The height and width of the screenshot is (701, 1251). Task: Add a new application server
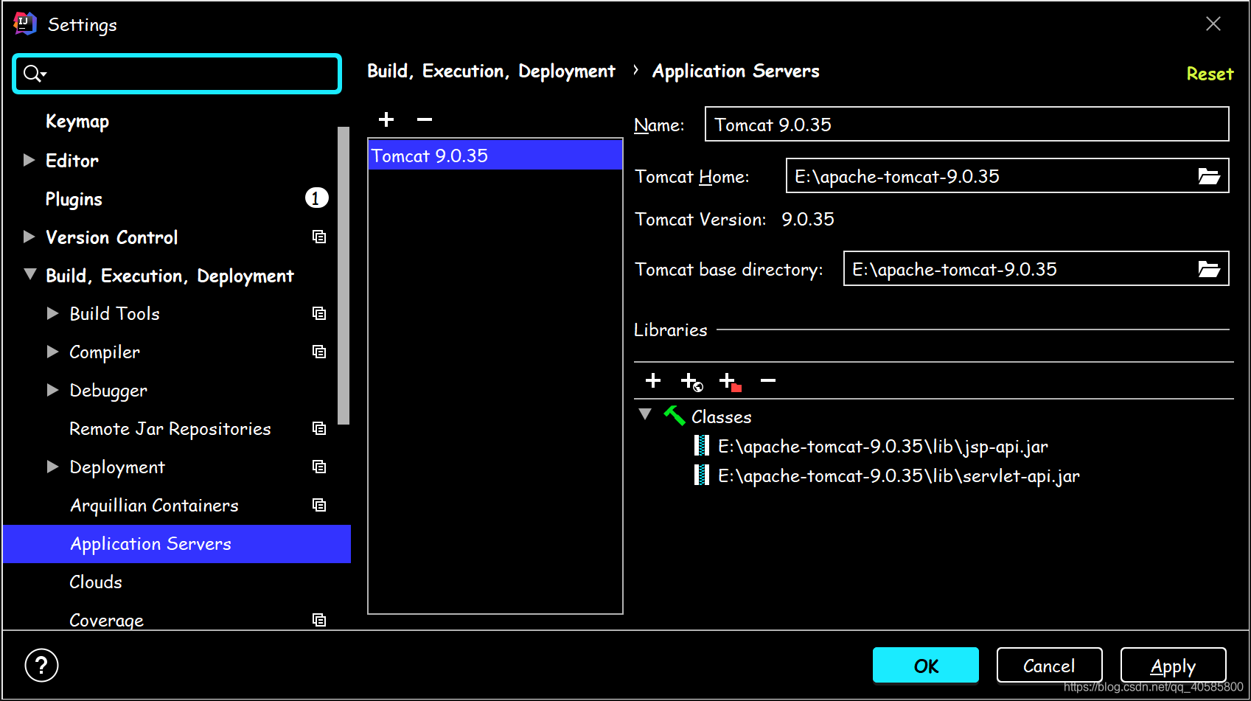386,119
